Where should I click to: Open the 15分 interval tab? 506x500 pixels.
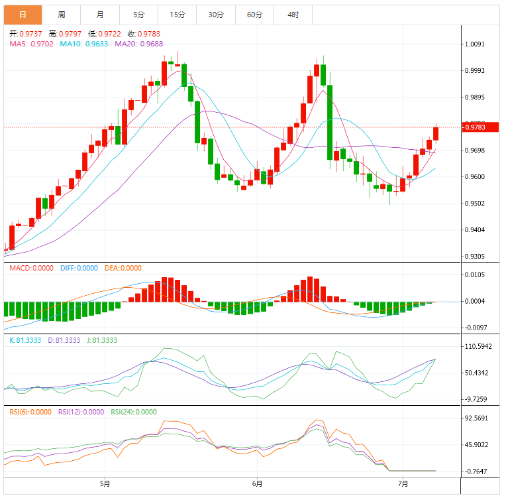pyautogui.click(x=177, y=15)
